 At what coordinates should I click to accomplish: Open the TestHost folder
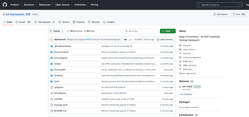pyautogui.click(x=59, y=76)
